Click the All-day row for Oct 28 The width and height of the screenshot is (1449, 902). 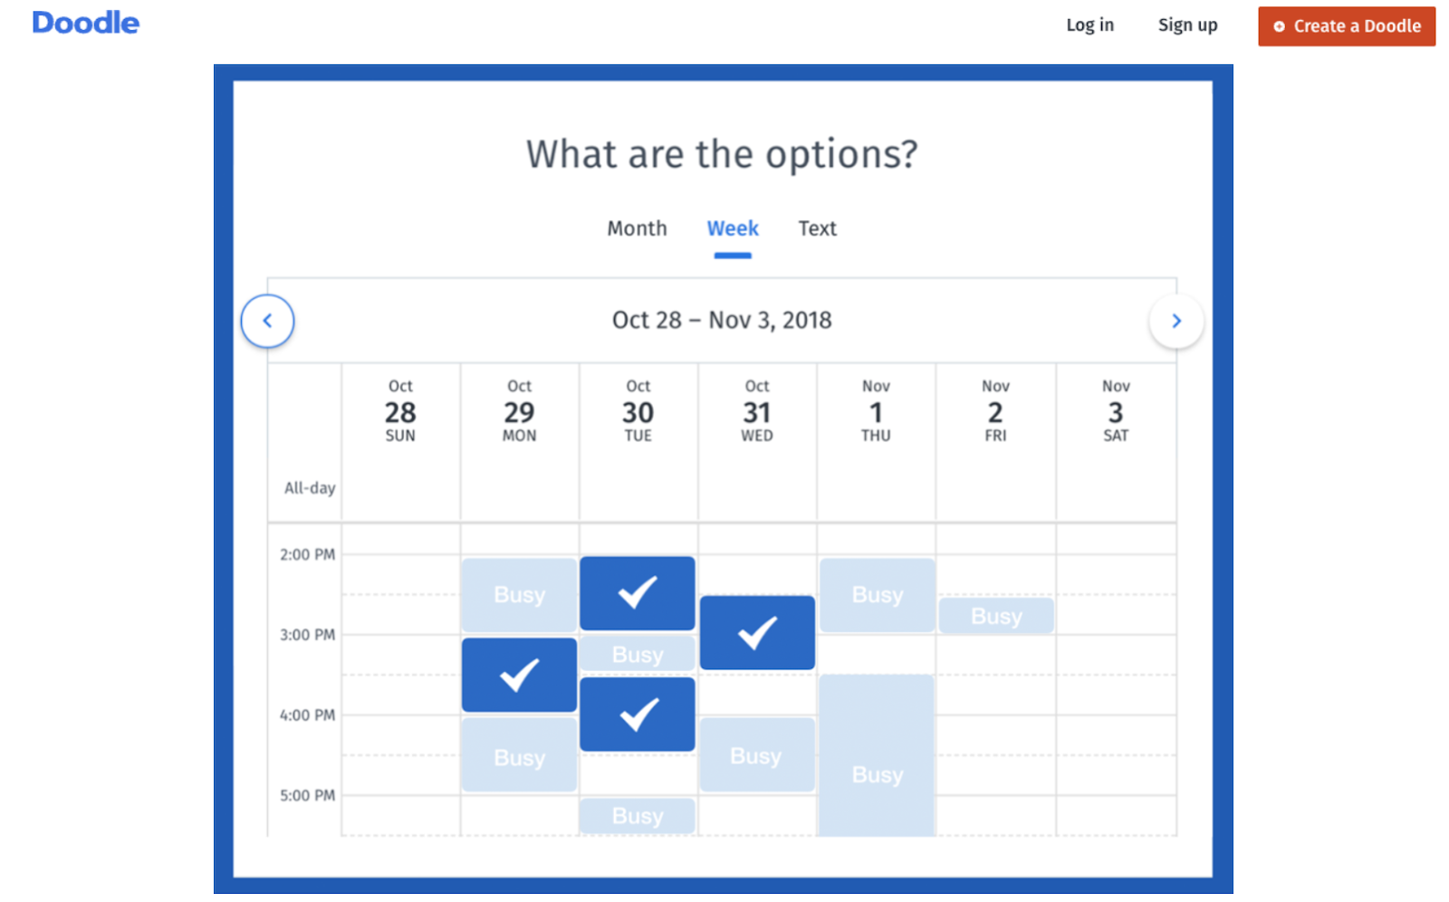point(400,487)
